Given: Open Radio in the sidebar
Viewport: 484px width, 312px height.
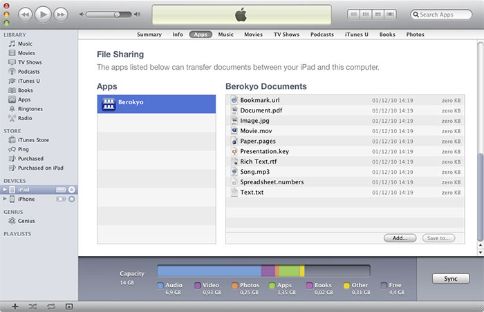Looking at the screenshot, I should pos(39,118).
